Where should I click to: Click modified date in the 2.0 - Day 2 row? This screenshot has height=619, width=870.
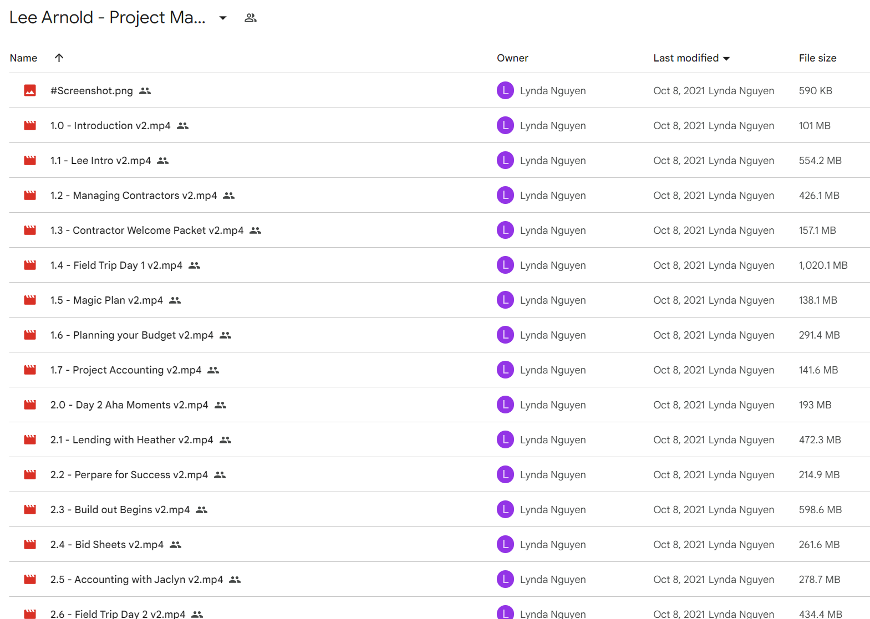tap(714, 405)
